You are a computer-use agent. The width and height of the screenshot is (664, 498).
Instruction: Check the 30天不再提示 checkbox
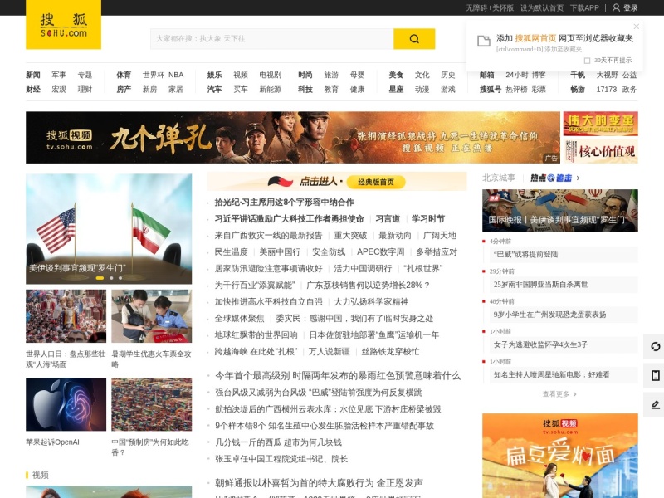(x=587, y=61)
